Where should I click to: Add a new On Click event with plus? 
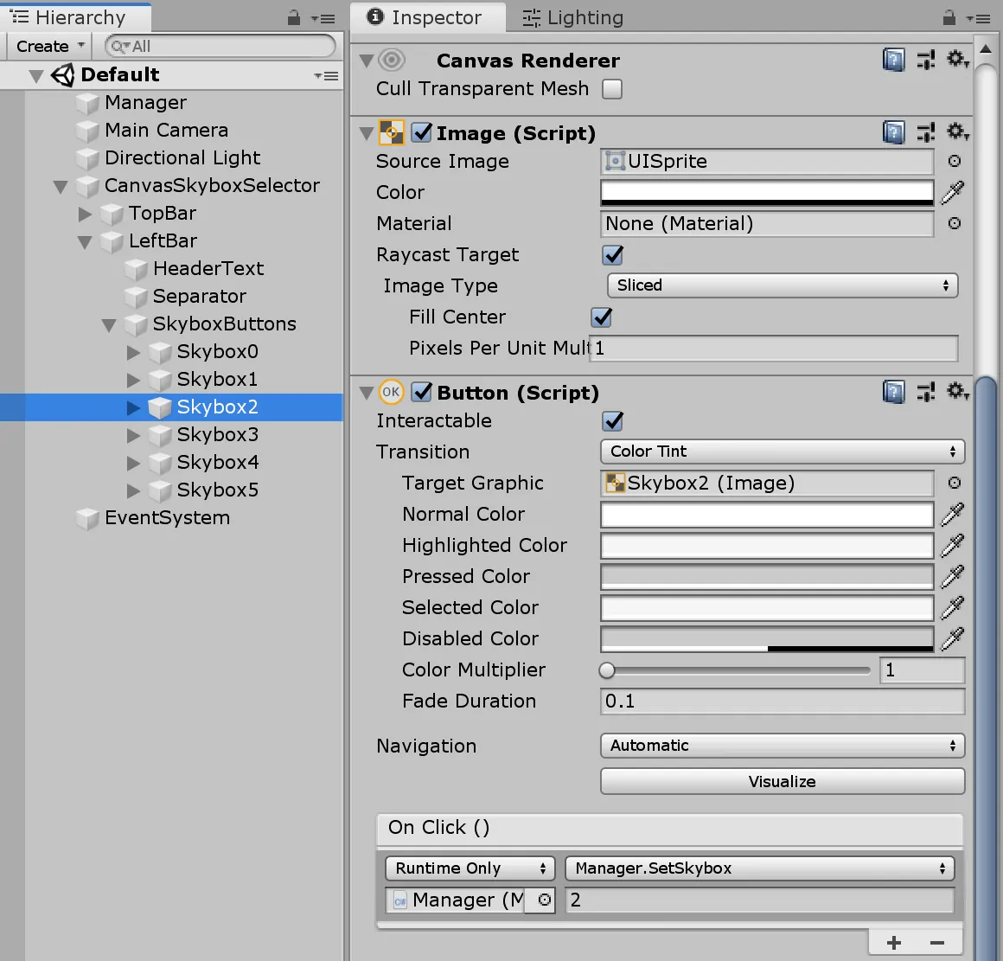tap(894, 942)
